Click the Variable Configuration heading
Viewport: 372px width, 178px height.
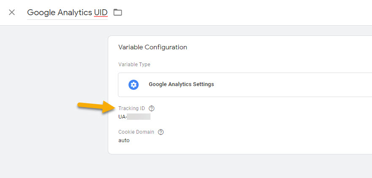[x=153, y=47]
